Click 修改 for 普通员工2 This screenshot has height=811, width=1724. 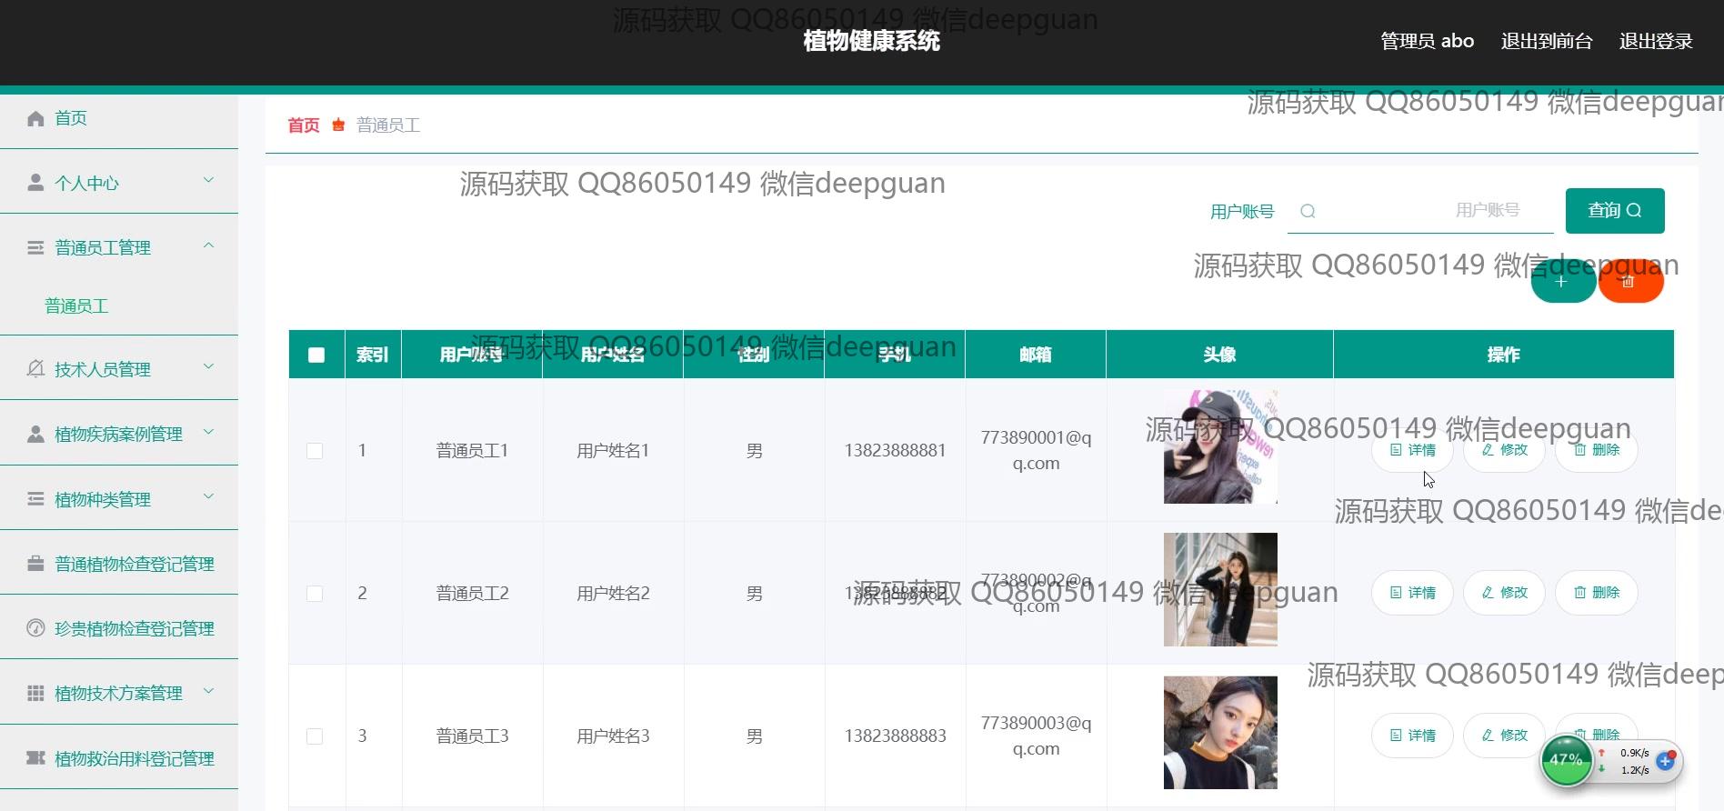click(x=1504, y=593)
